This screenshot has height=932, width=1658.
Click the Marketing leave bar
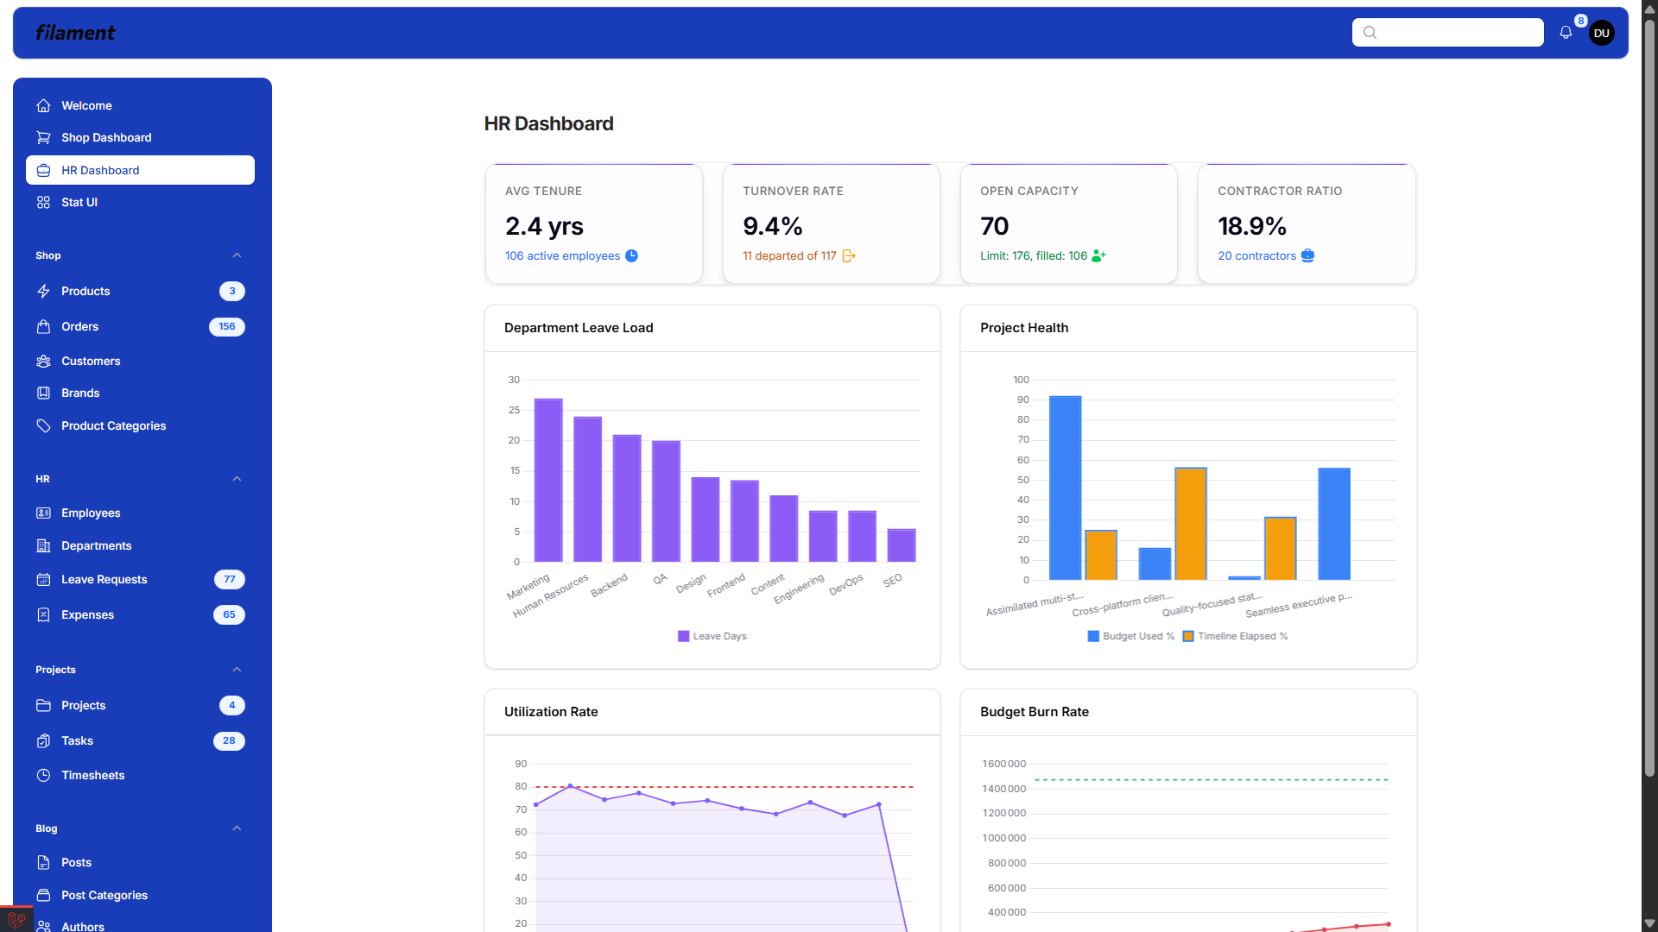coord(548,480)
